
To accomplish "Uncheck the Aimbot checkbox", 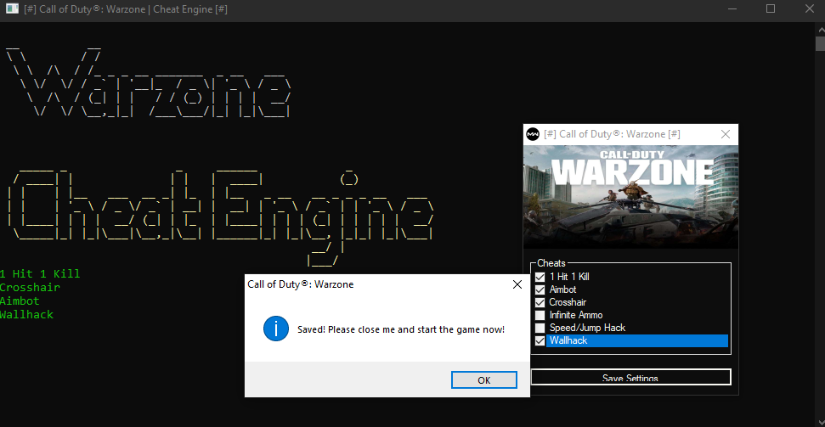I will tap(540, 289).
